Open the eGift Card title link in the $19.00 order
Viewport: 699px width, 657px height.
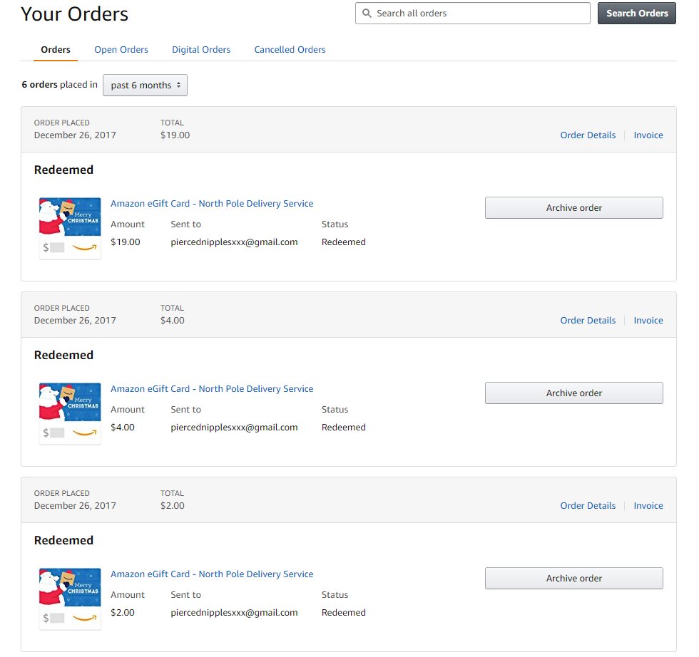click(212, 204)
